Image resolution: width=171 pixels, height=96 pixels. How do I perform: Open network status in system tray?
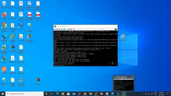click(146, 94)
